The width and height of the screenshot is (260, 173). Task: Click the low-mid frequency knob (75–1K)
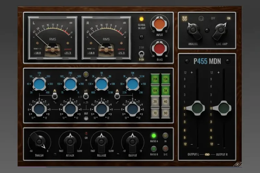70,84
